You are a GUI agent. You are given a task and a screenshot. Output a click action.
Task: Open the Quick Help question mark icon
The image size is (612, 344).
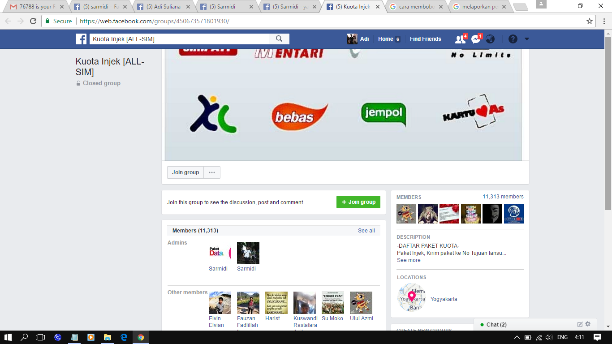pos(513,39)
